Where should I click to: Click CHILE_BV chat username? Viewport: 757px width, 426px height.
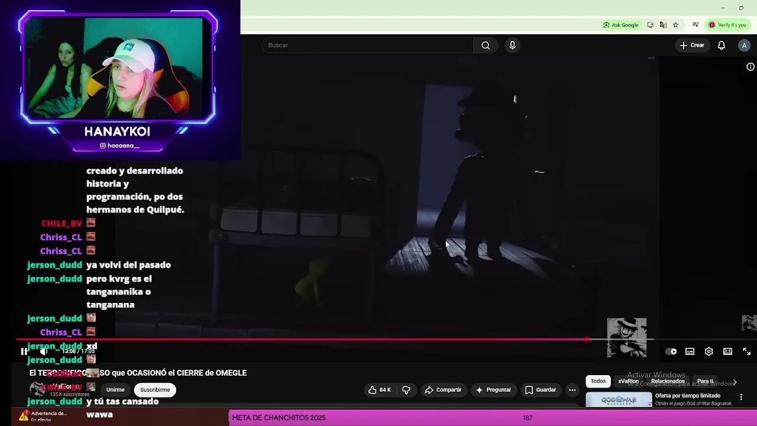tap(62, 224)
